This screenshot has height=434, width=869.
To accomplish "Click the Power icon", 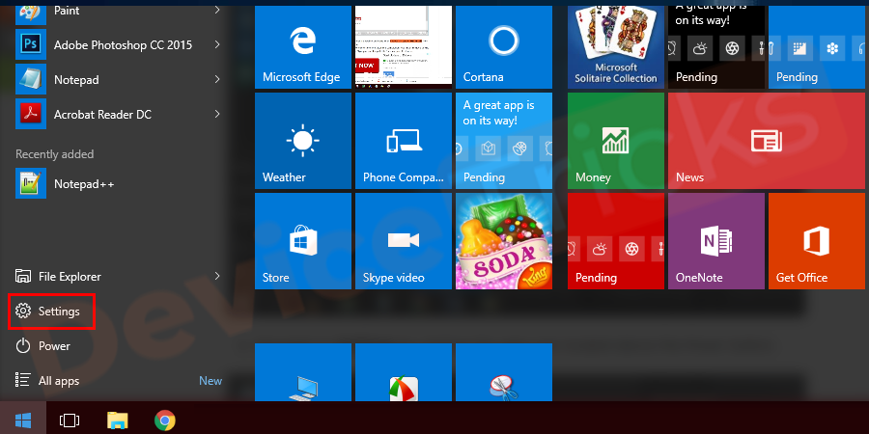I will 23,346.
